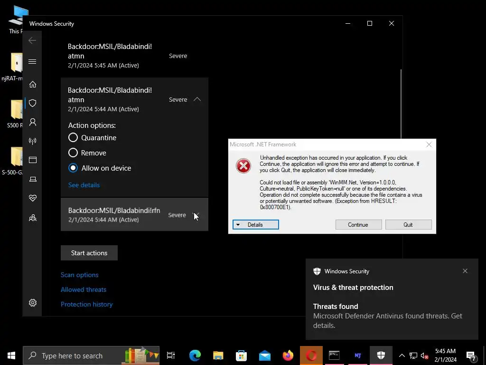Open the See details link

click(84, 185)
